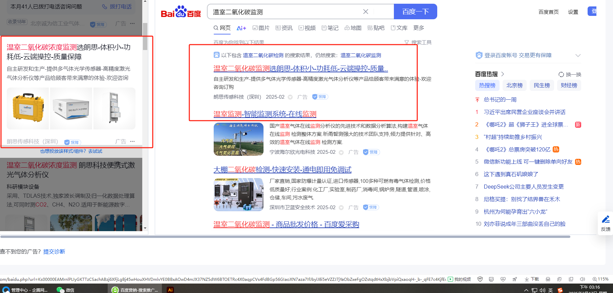The height and width of the screenshot is (293, 613).
Task: Open the result 温室二氧化碳监测选朗思-体积小-功耗低
Action: tap(301, 69)
